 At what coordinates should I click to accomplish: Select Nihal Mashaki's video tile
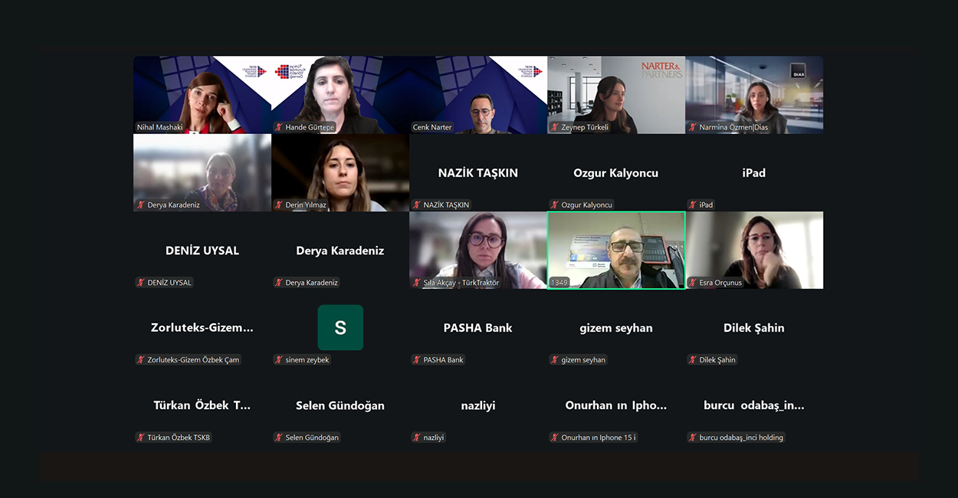202,95
